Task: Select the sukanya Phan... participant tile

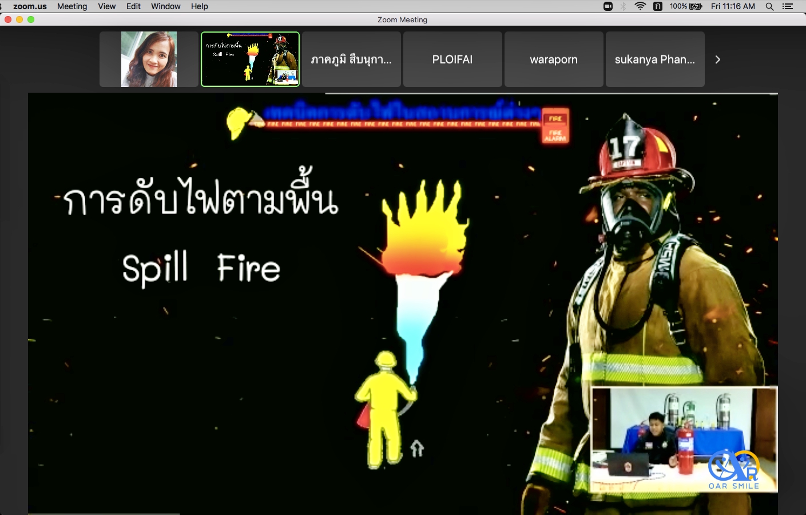Action: coord(654,60)
